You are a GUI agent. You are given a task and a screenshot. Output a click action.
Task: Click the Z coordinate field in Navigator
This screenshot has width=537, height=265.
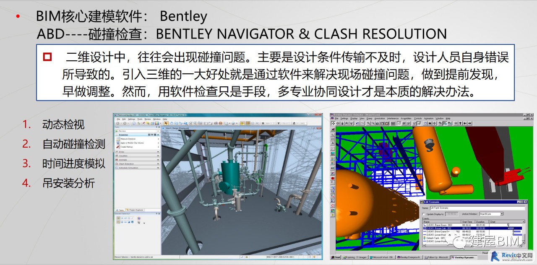(301, 123)
